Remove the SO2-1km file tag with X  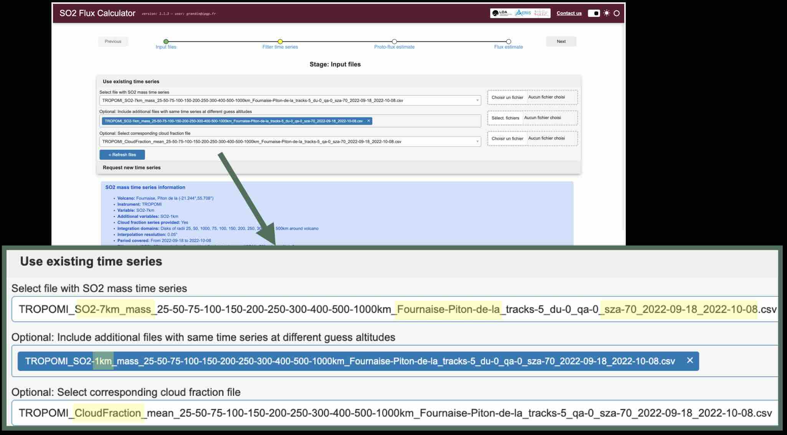(x=369, y=121)
